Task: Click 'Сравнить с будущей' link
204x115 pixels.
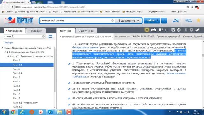Action: pyautogui.click(x=193, y=36)
